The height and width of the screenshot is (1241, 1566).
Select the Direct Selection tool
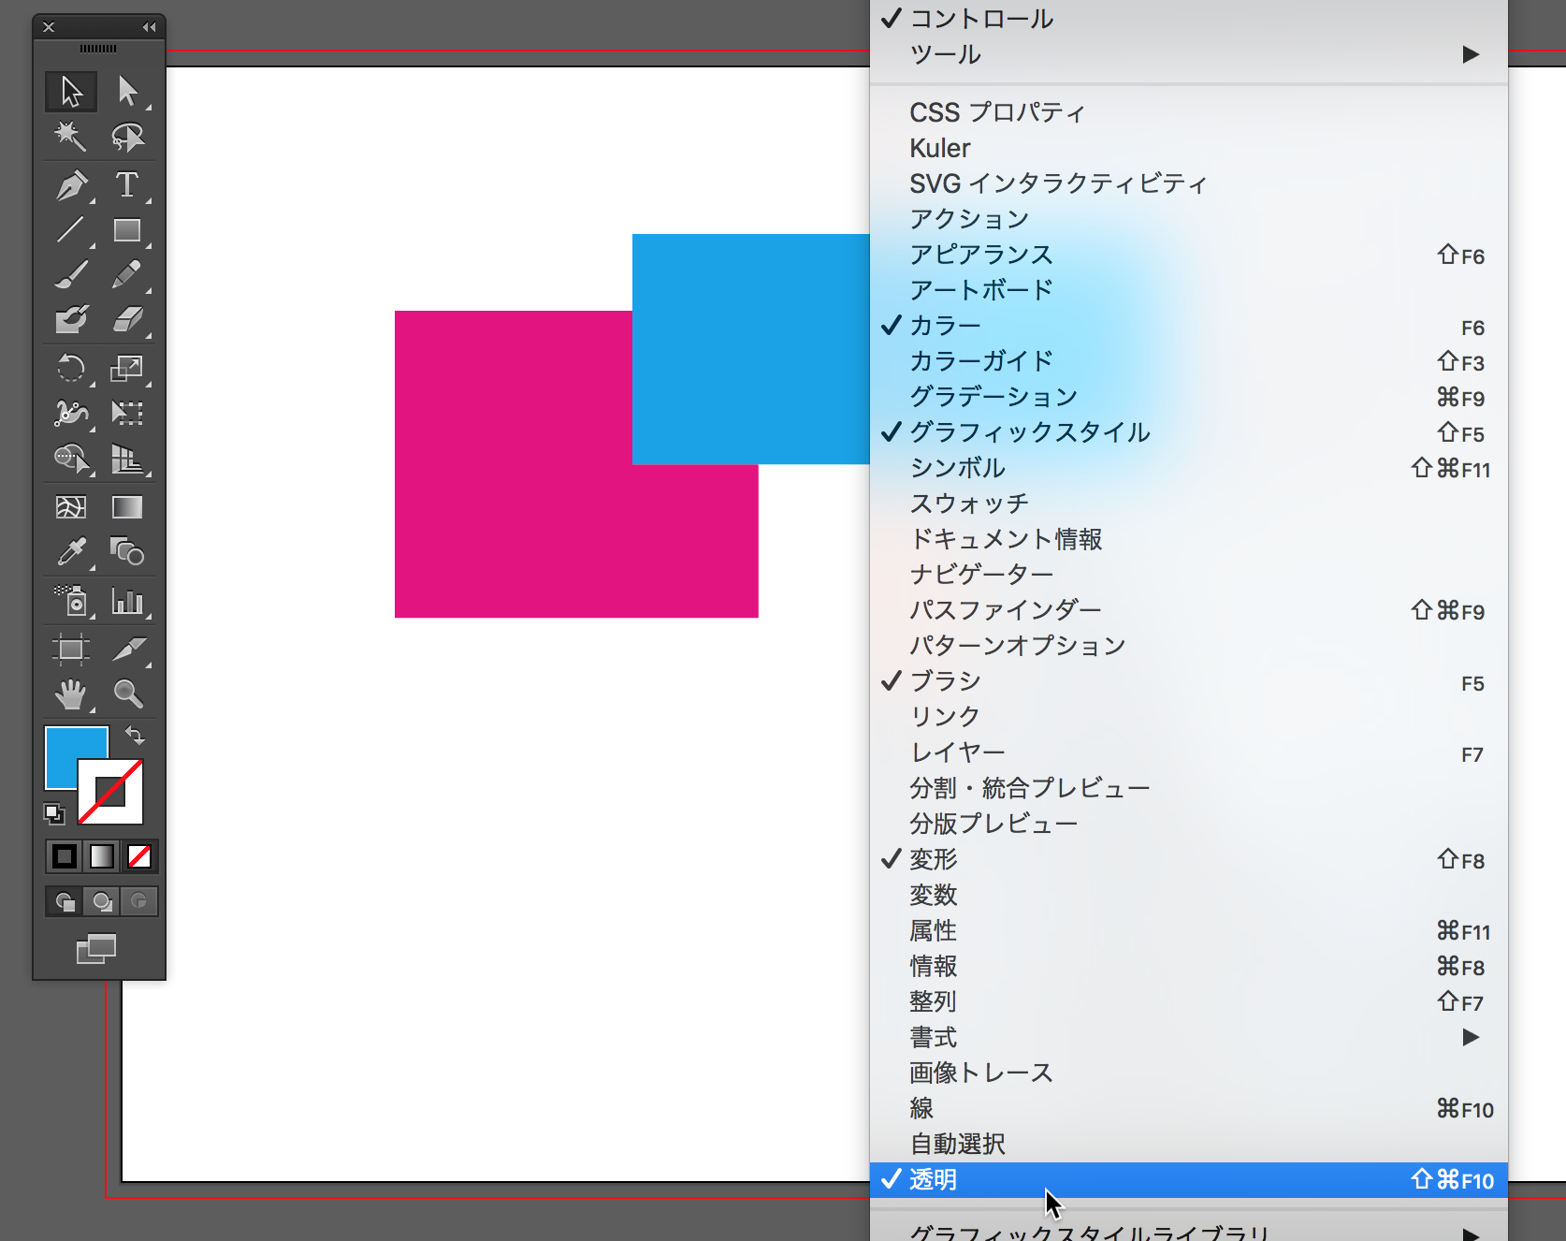coord(127,91)
